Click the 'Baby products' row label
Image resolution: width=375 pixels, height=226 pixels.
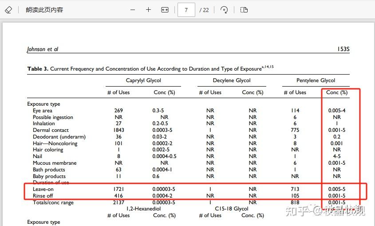click(x=49, y=176)
